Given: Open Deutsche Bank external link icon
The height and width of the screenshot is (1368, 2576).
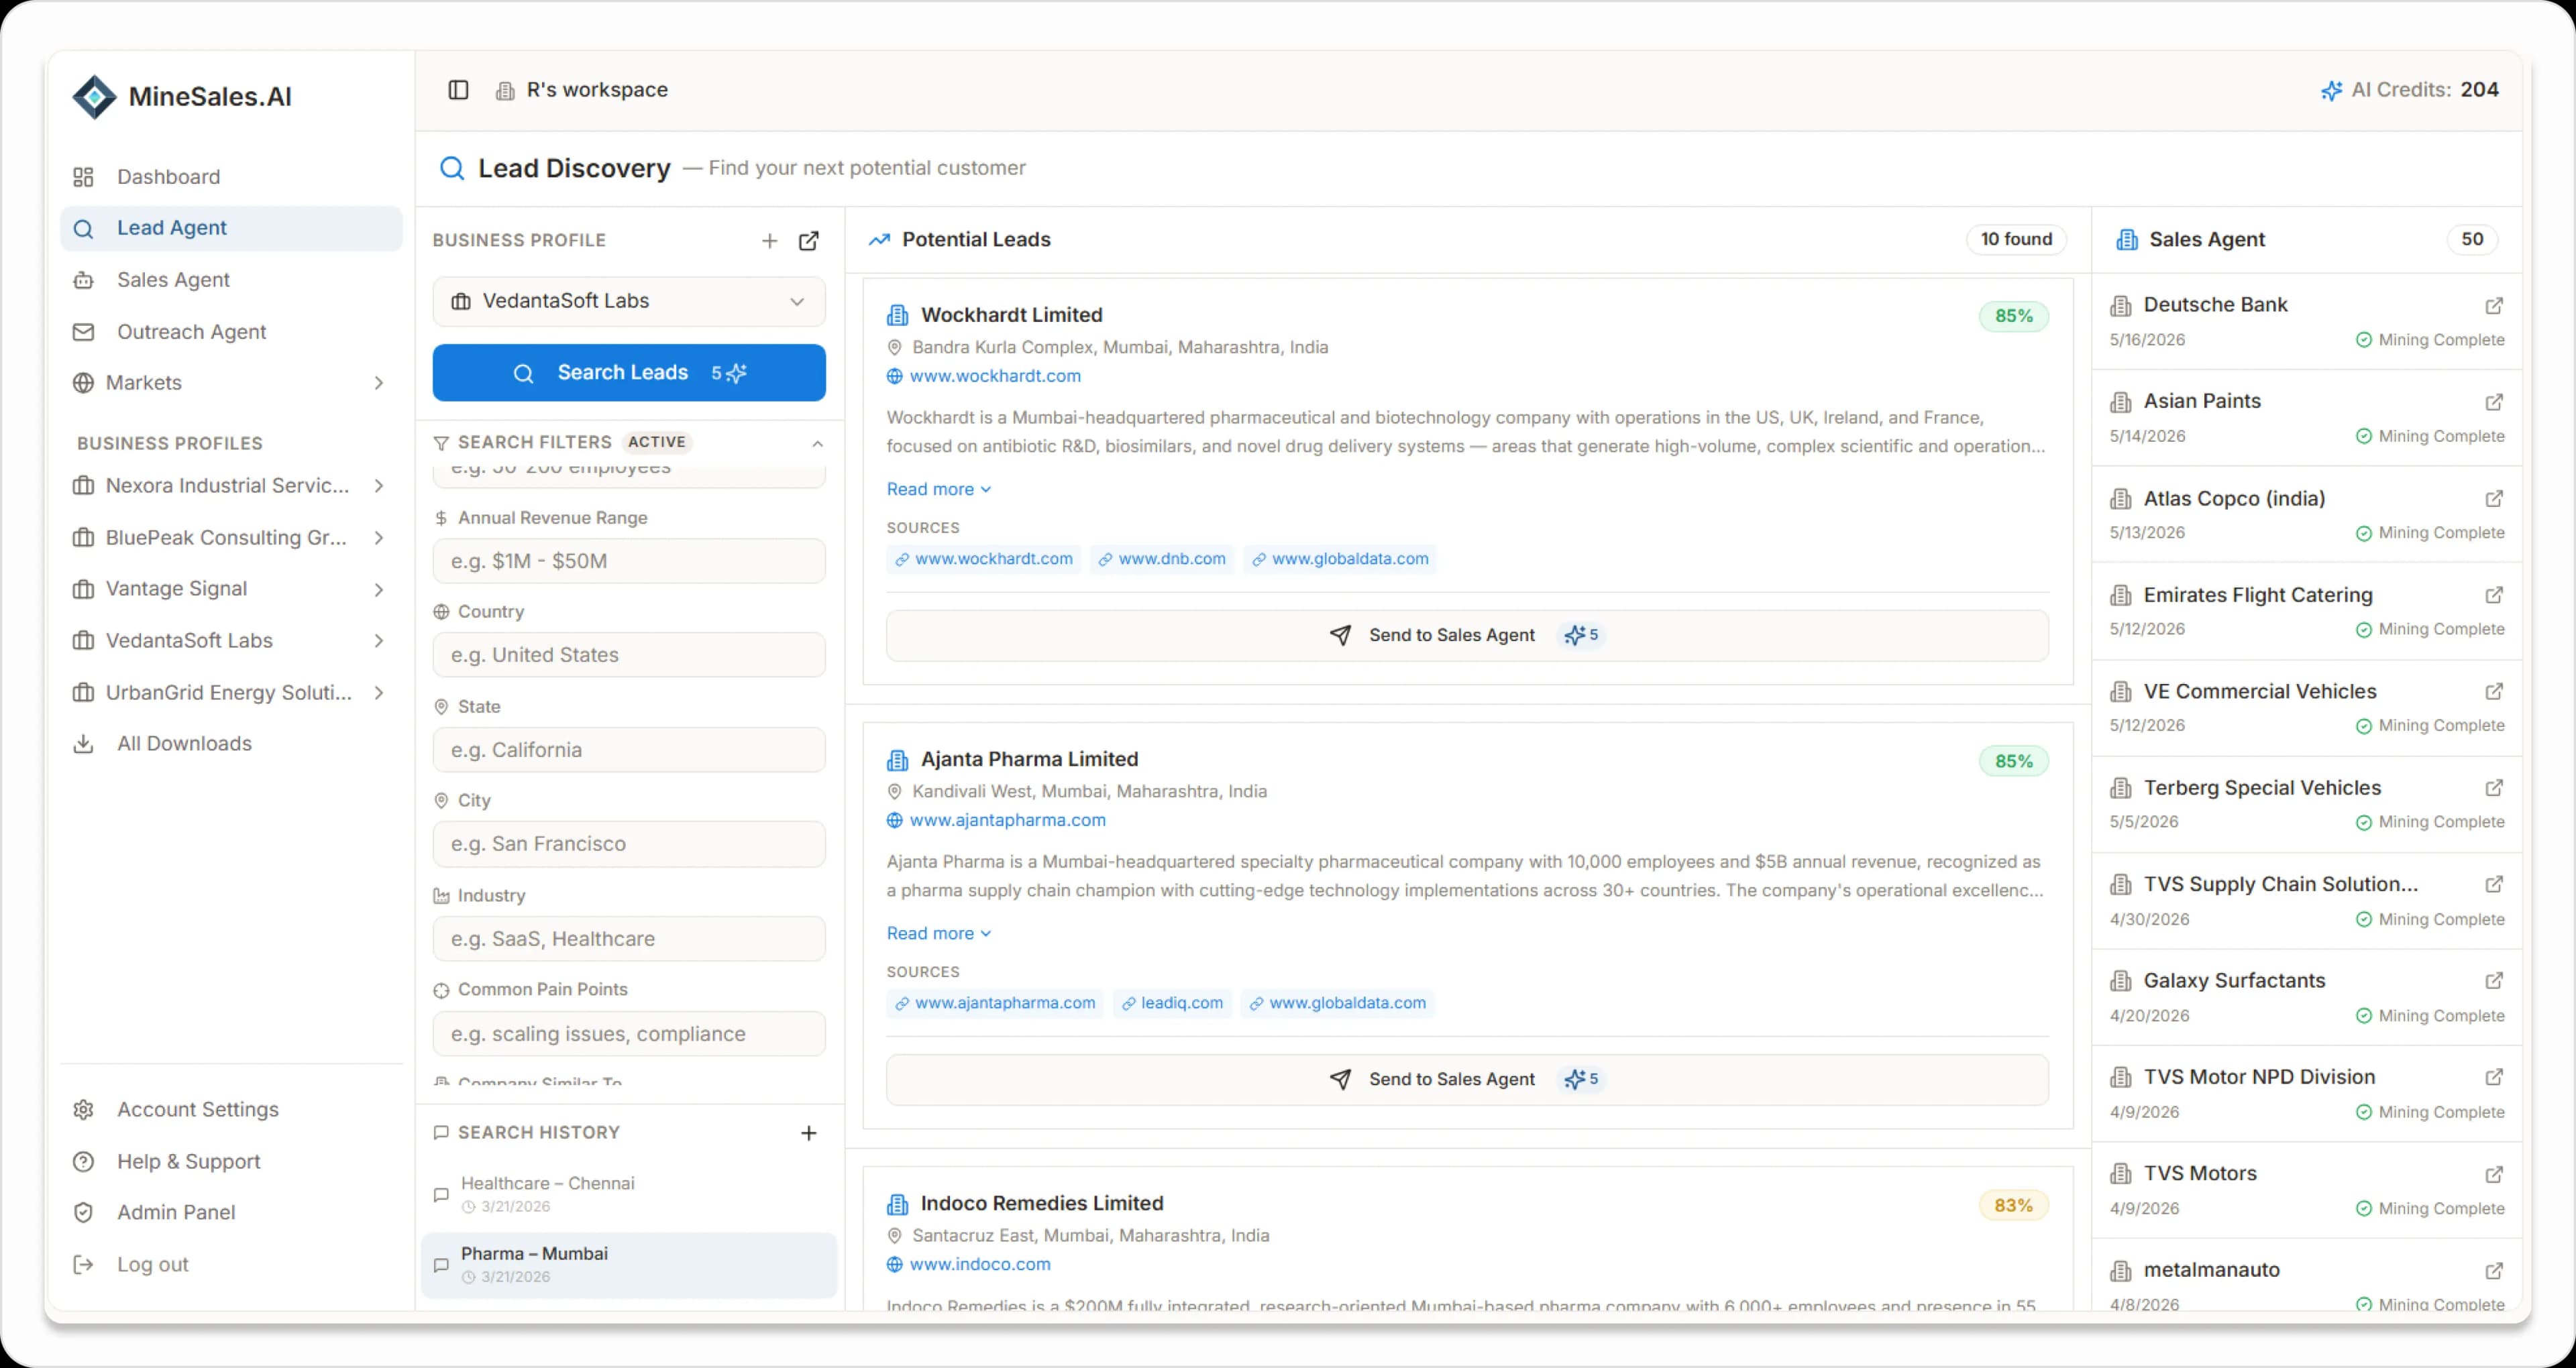Looking at the screenshot, I should 2494,306.
